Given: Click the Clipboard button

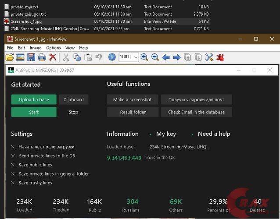Looking at the screenshot, I should [74, 99].
